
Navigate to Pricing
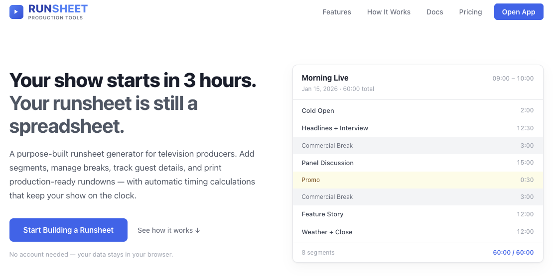(x=470, y=12)
